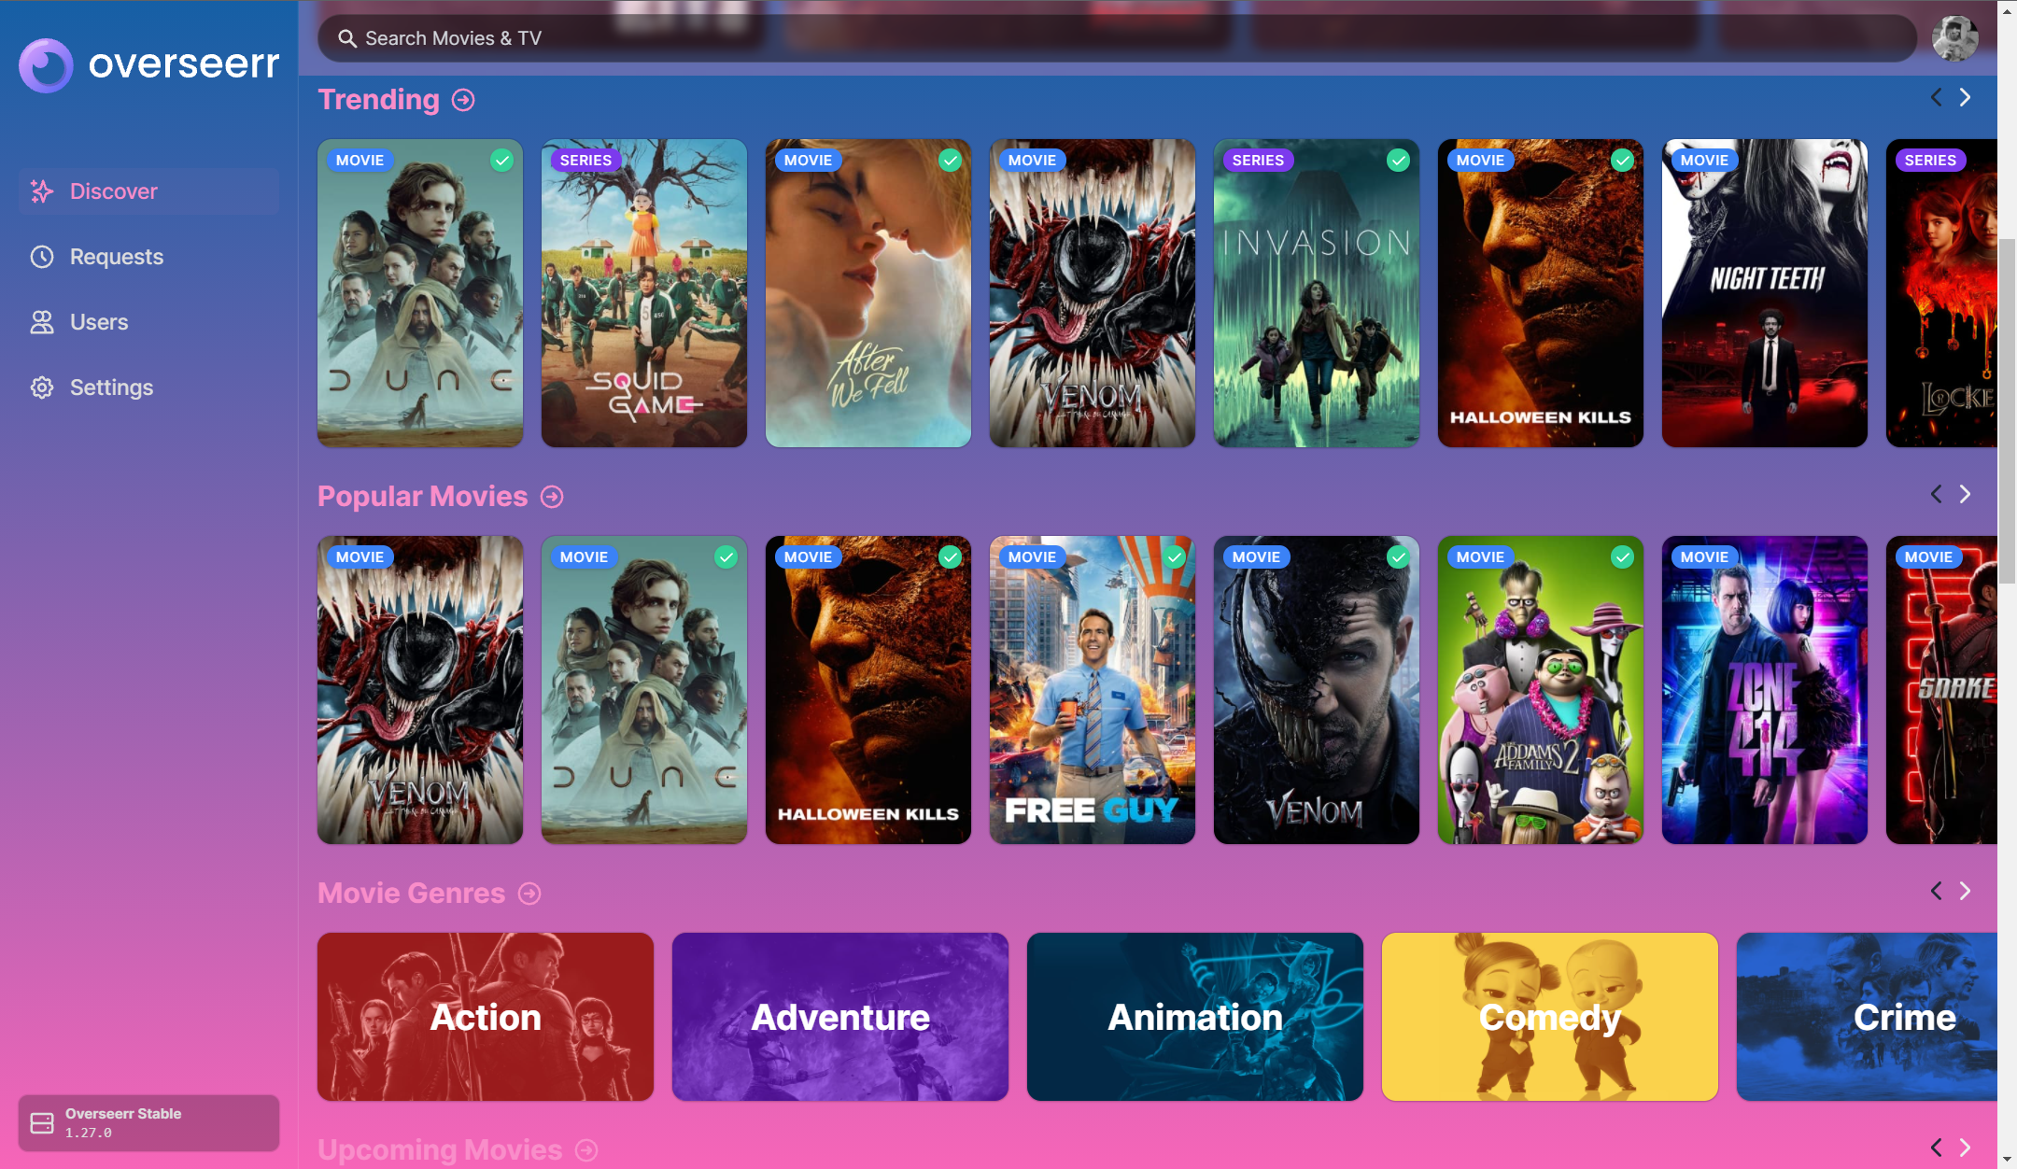2017x1169 pixels.
Task: Click the Overseerr logo icon
Action: click(x=46, y=64)
